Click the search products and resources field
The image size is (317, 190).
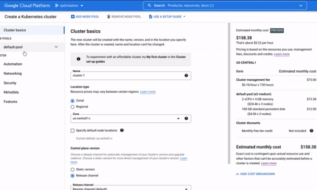224,6
